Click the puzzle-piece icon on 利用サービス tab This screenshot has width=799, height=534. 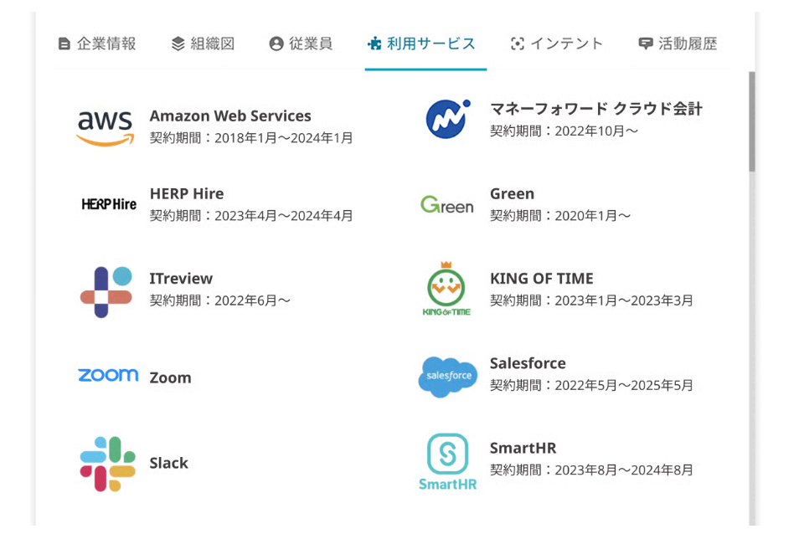coord(375,44)
